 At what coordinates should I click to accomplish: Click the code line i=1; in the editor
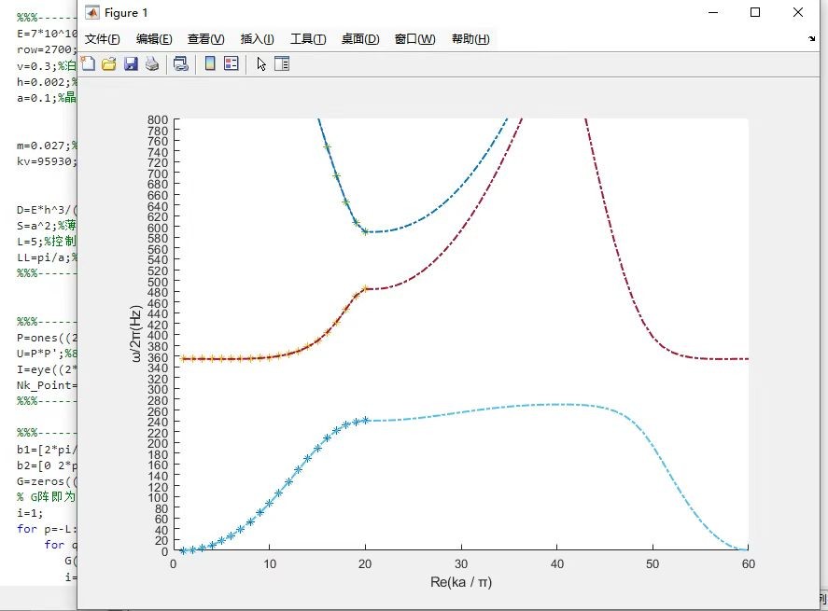tap(30, 513)
